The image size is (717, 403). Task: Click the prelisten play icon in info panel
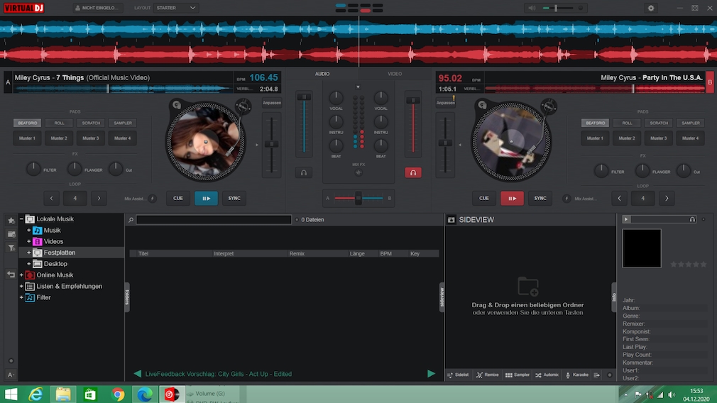coord(626,219)
